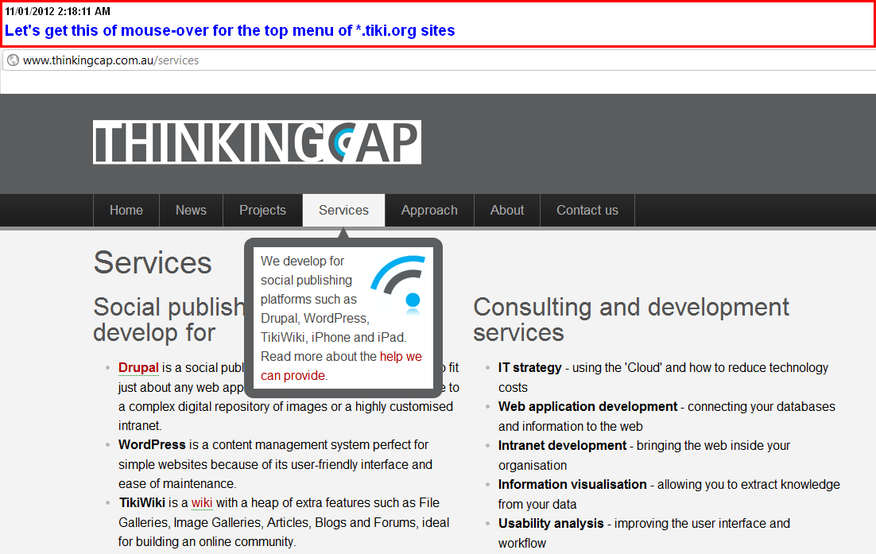Click the bold WordPress list item
This screenshot has height=554, width=876.
coord(152,444)
